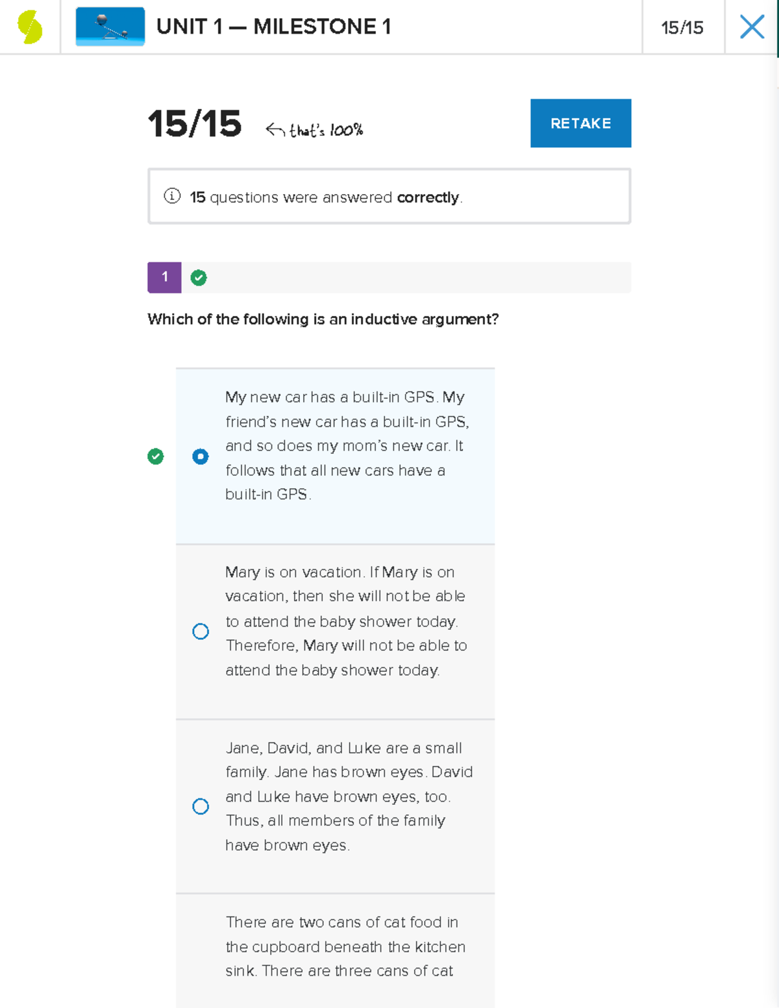This screenshot has height=1008, width=779.
Task: Select the brown eyes family radio button
Action: [201, 806]
